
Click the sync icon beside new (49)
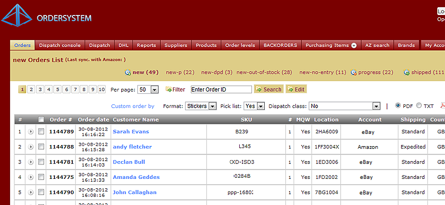tap(128, 72)
